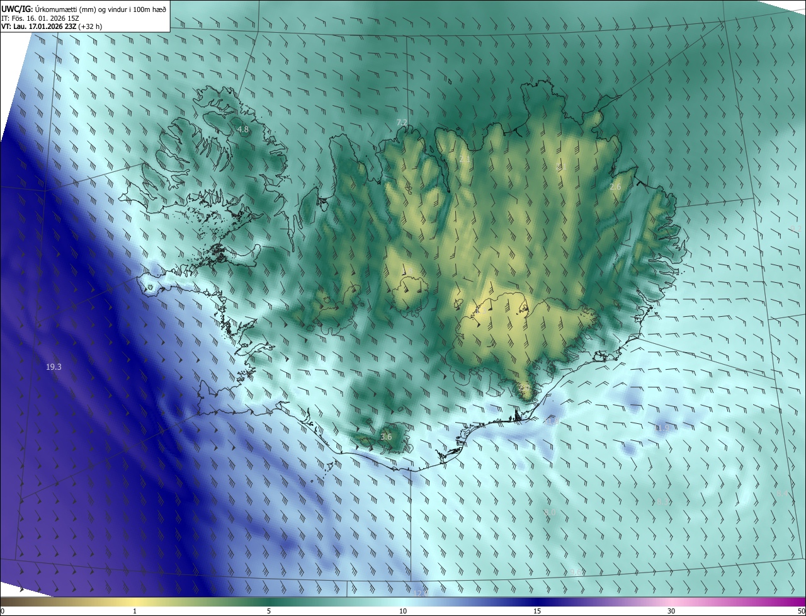Viewport: 806px width, 616px height.
Task: Click the 2.6 value label in northeast Iceland
Action: [x=616, y=187]
